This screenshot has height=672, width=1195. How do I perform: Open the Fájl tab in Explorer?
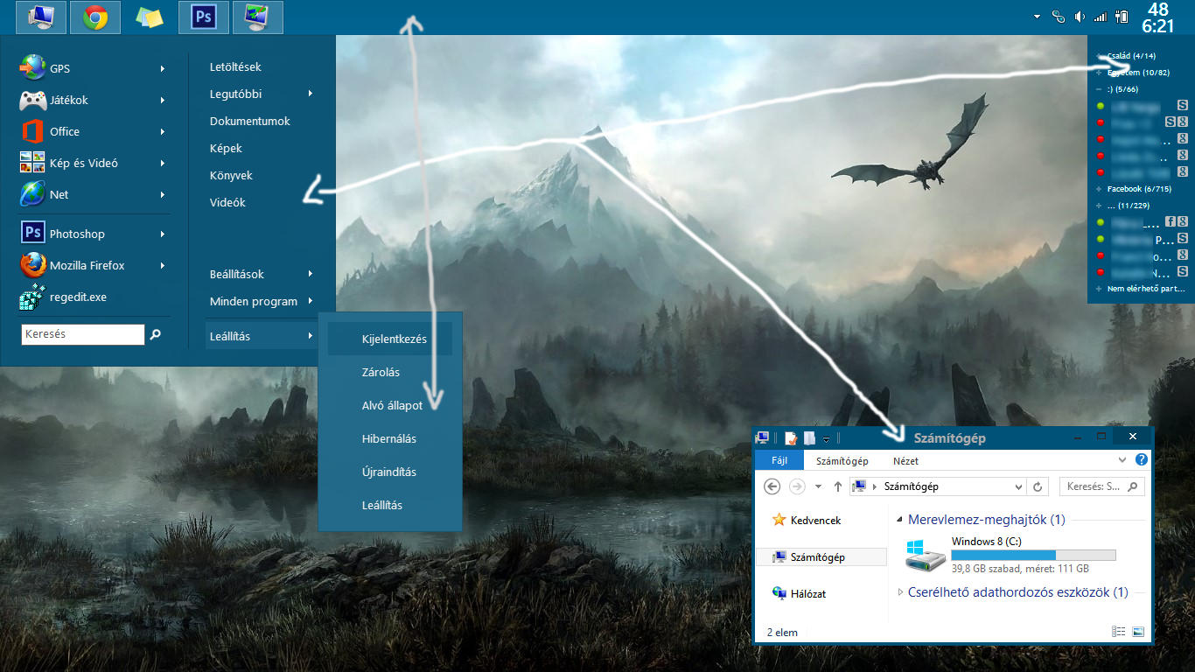tap(779, 461)
